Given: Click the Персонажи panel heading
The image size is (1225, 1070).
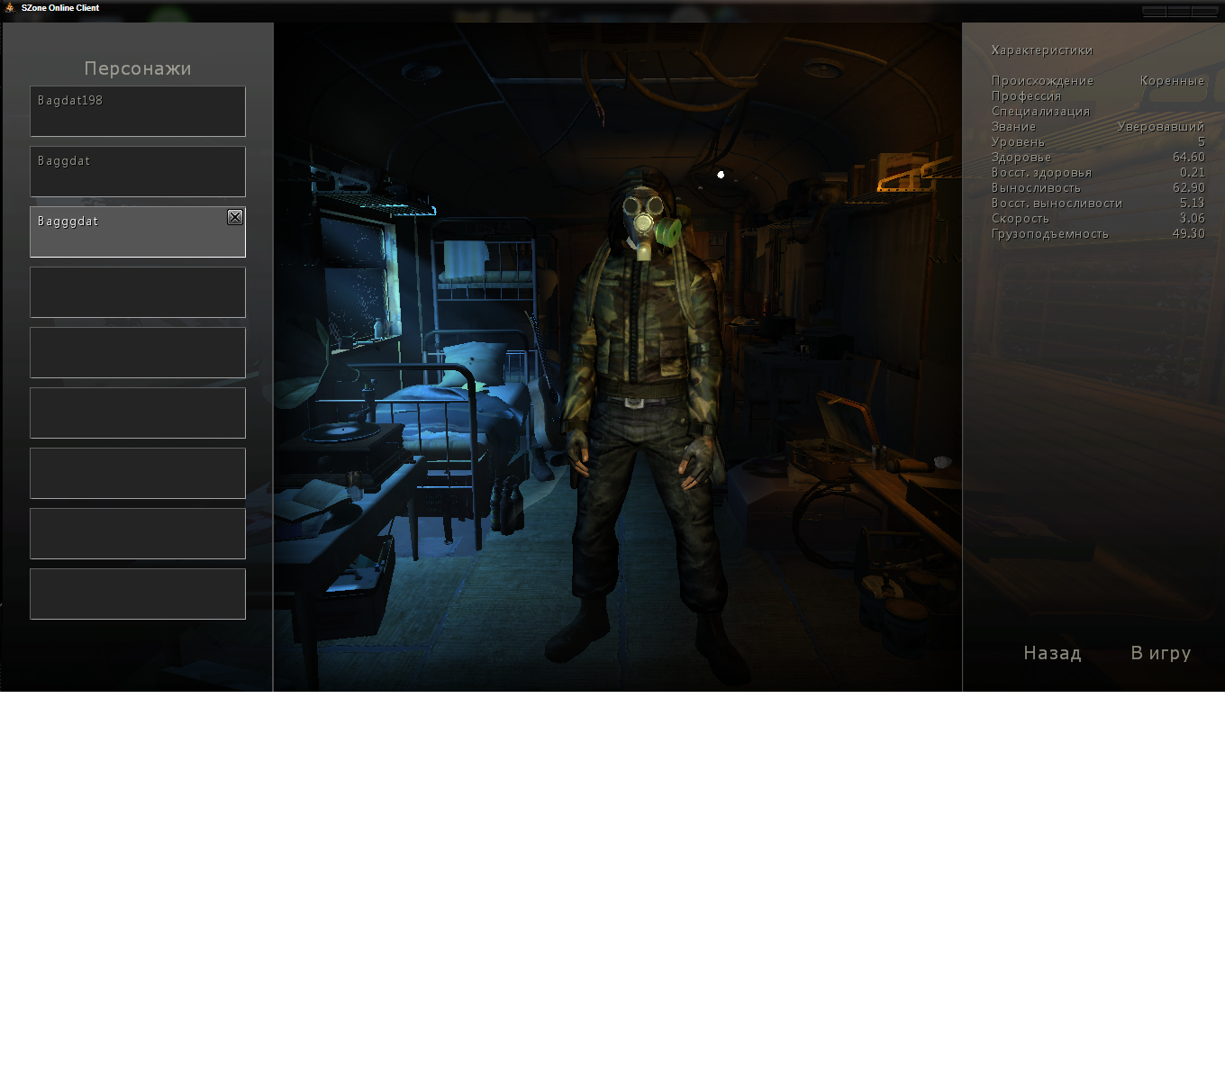Looking at the screenshot, I should tap(138, 68).
